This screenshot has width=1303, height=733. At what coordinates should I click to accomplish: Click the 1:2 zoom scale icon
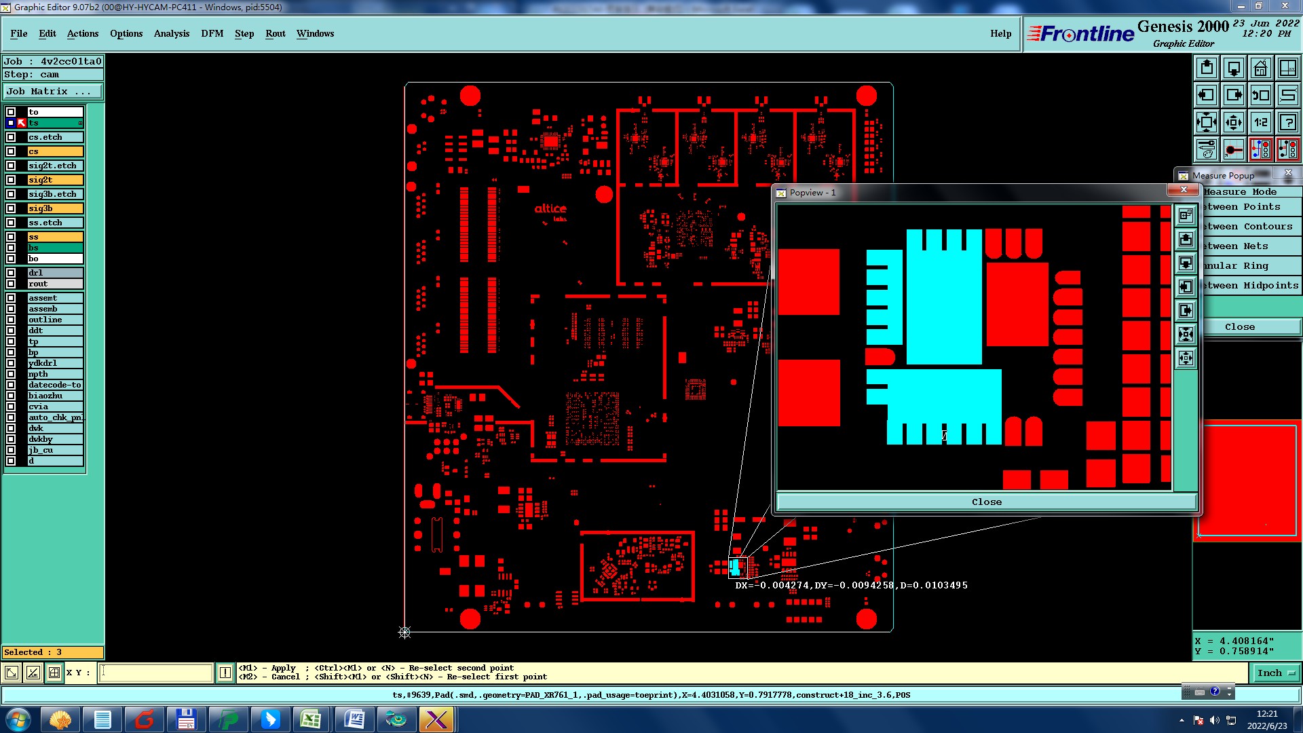(1260, 122)
